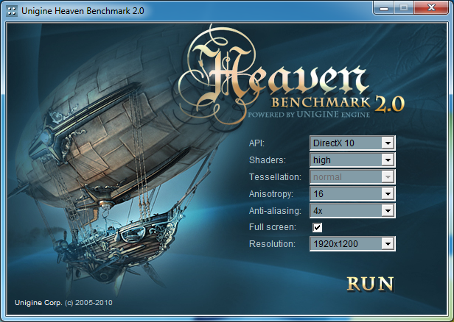Viewport: 454px width, 322px height.
Task: Uncheck the Full screen checkbox
Action: point(318,227)
